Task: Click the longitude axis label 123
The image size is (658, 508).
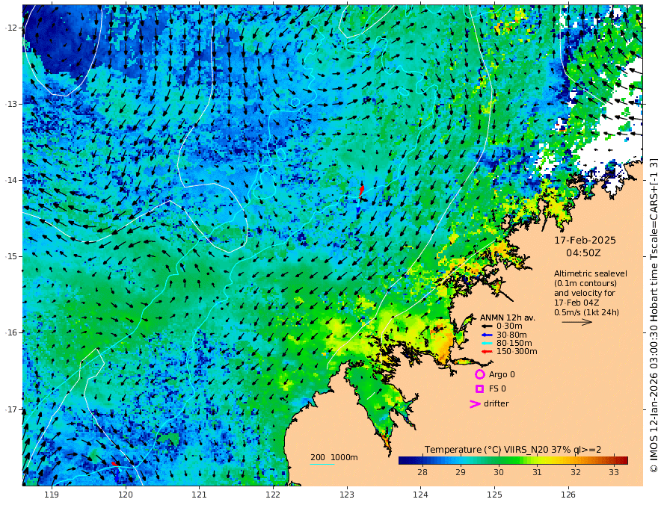Action: (x=347, y=495)
